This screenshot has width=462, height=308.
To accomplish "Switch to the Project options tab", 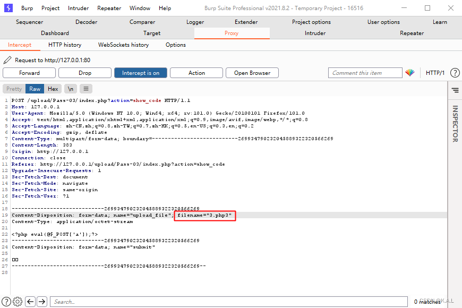I will pyautogui.click(x=311, y=22).
